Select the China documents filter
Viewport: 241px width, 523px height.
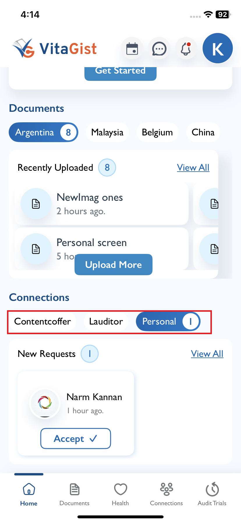point(203,132)
